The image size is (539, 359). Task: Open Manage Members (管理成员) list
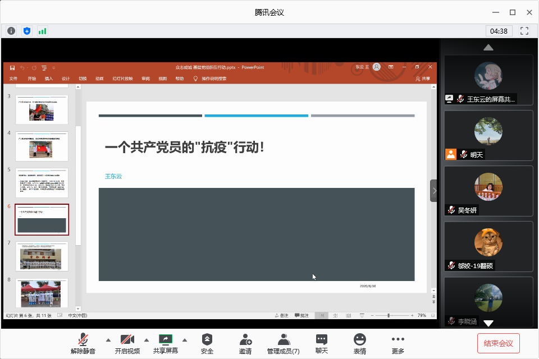(283, 343)
